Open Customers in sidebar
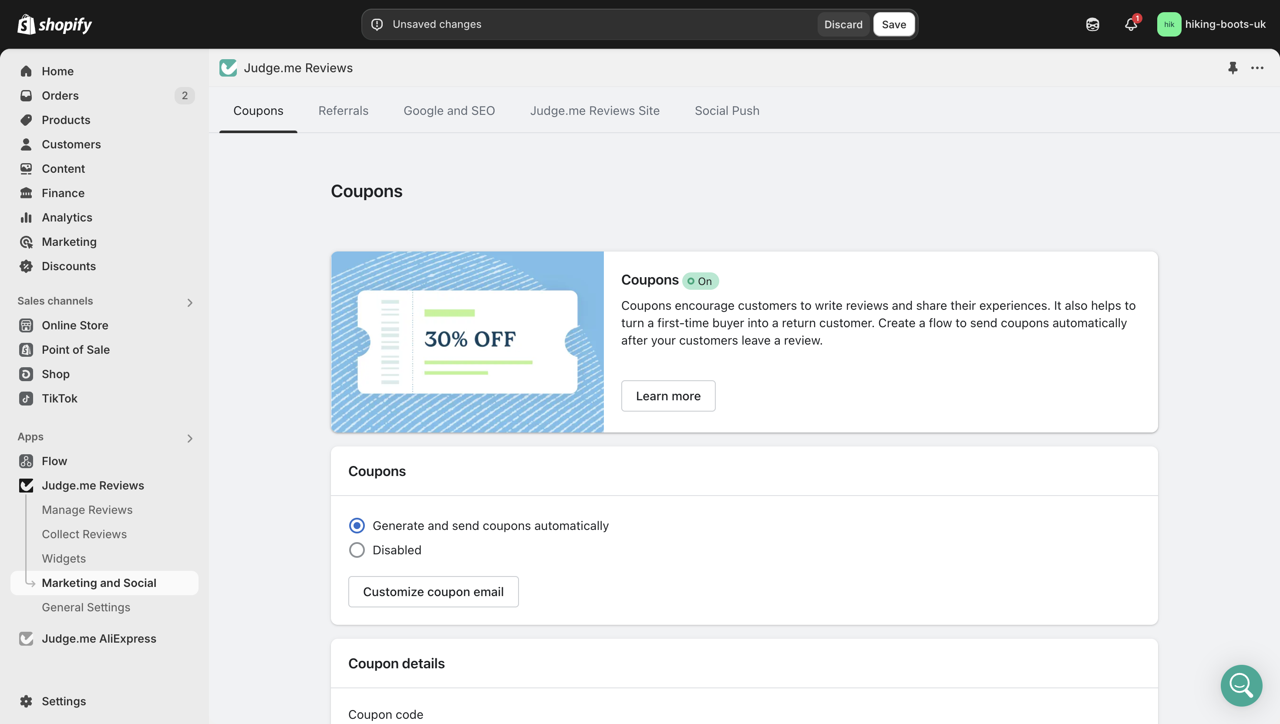1280x724 pixels. tap(104, 144)
